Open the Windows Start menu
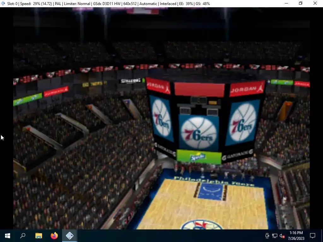The image size is (323, 242). click(8, 236)
